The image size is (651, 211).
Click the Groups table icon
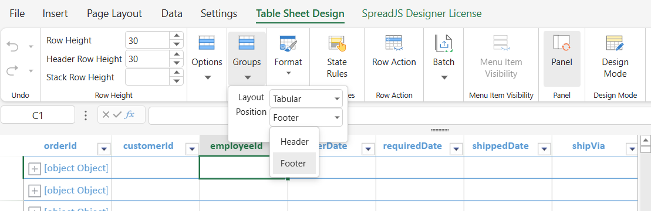coord(247,43)
